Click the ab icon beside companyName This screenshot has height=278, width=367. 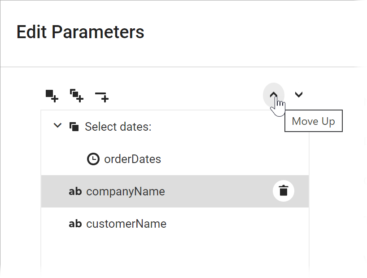[75, 191]
